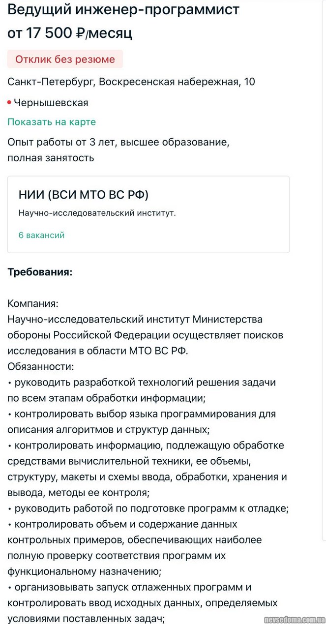326x624 pixels.
Task: Click the "Обязанности:" label
Action: pyautogui.click(x=41, y=366)
